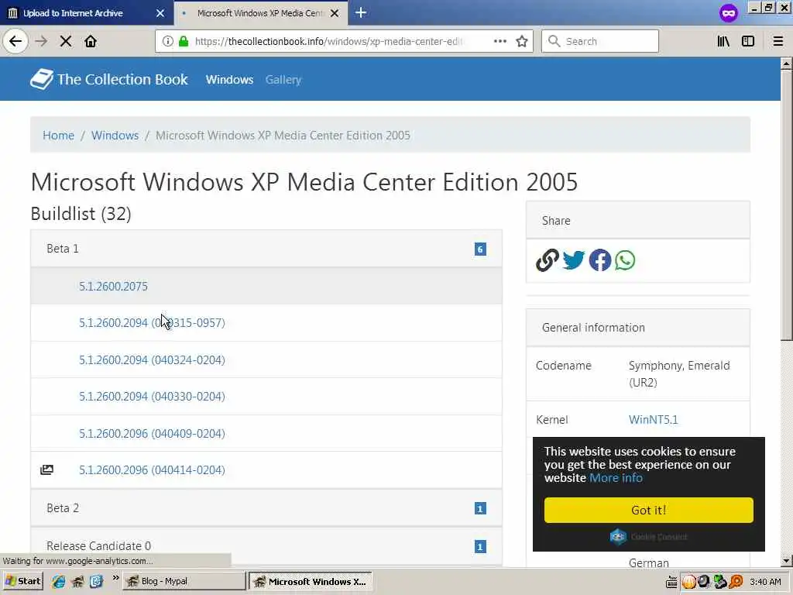The image size is (793, 595).
Task: Share page on Facebook icon
Action: point(600,260)
